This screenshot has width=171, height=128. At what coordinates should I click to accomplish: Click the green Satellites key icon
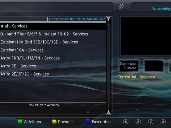coord(20,122)
